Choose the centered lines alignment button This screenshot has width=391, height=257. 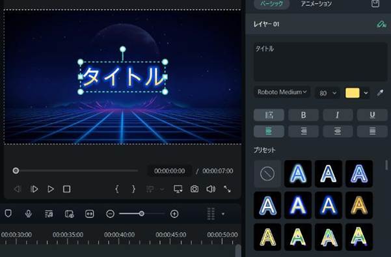click(338, 131)
